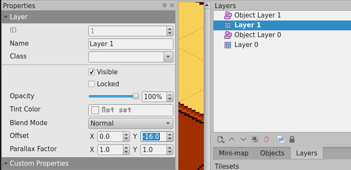The image size is (351, 170).
Task: Click the Offset X value field
Action: (111, 137)
